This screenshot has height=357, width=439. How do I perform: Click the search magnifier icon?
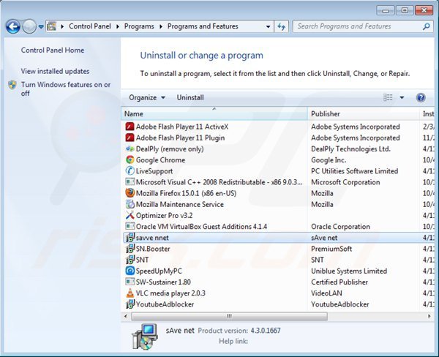(426, 26)
